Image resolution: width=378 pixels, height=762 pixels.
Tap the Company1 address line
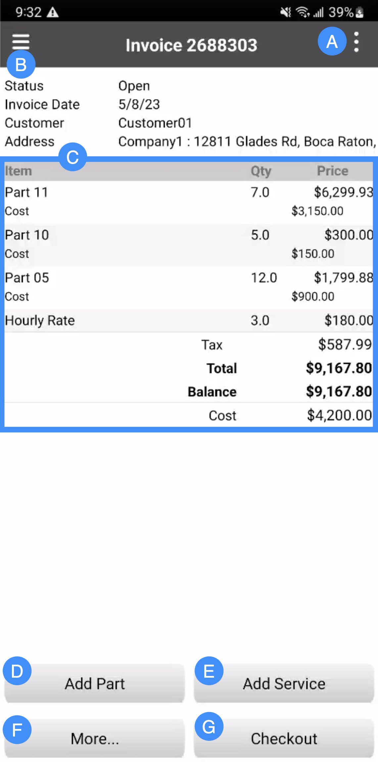247,142
